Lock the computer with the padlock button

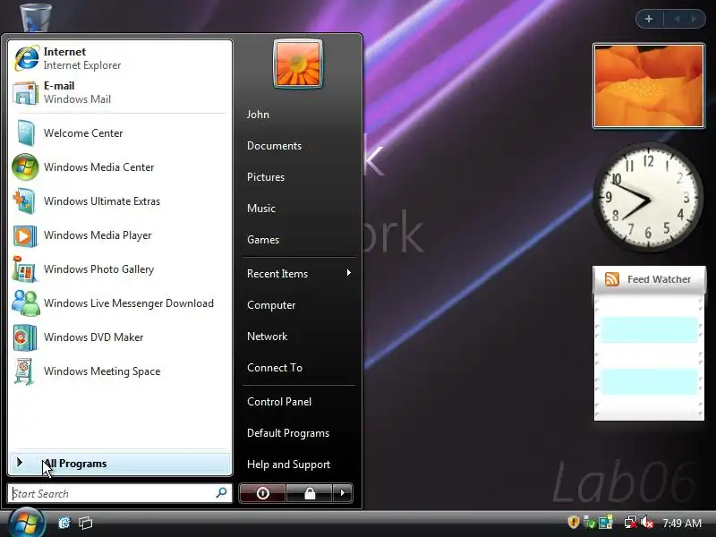tap(310, 493)
